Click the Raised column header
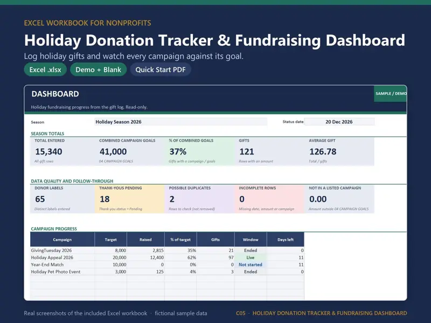Viewport: 431px width, 323px height. [x=145, y=240]
